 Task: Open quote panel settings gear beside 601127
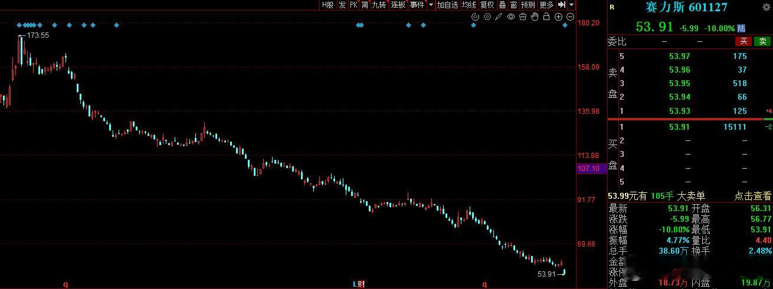coord(767,7)
